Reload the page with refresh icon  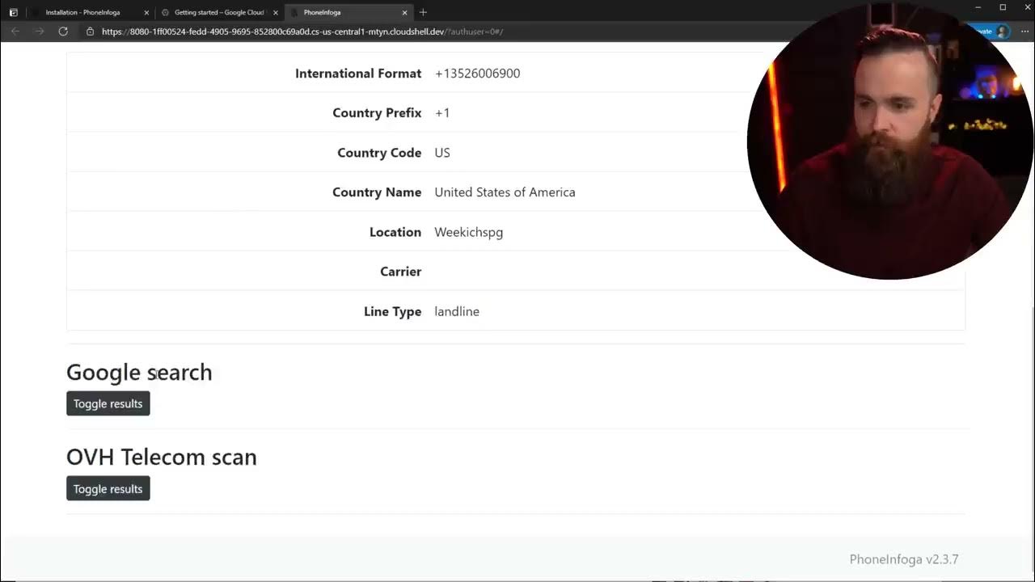tap(63, 32)
